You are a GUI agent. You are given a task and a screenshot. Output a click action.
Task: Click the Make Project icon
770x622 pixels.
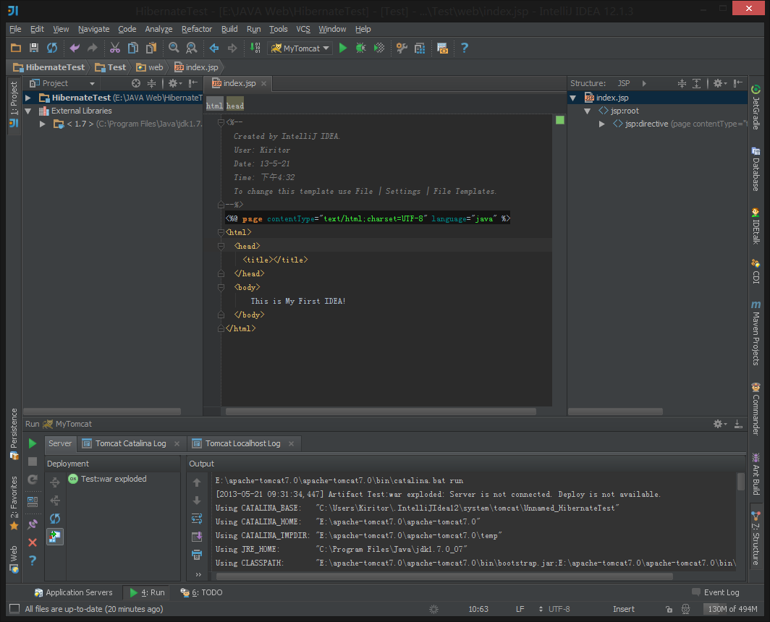255,48
